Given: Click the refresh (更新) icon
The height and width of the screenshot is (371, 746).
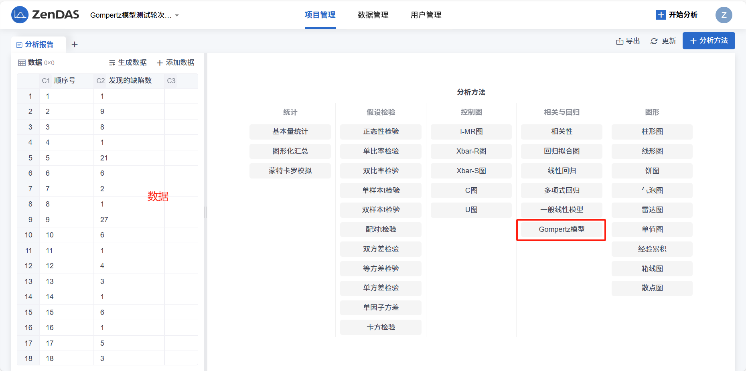Looking at the screenshot, I should 654,41.
